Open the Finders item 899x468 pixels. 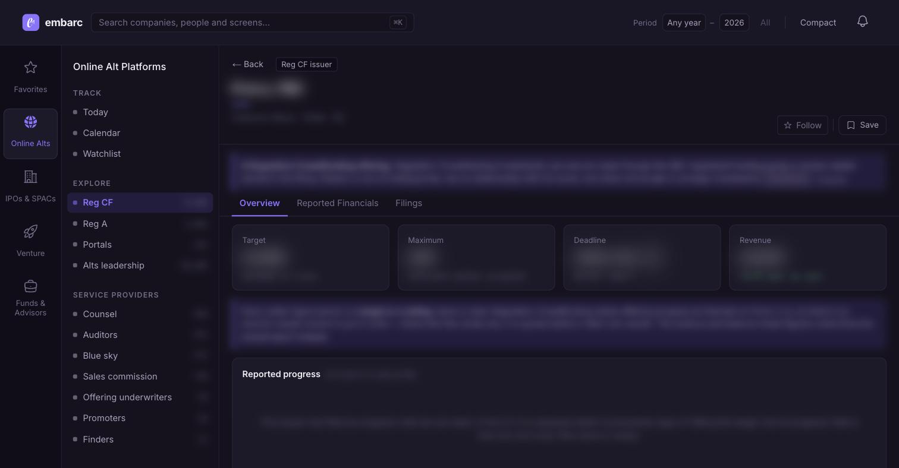(x=140, y=439)
